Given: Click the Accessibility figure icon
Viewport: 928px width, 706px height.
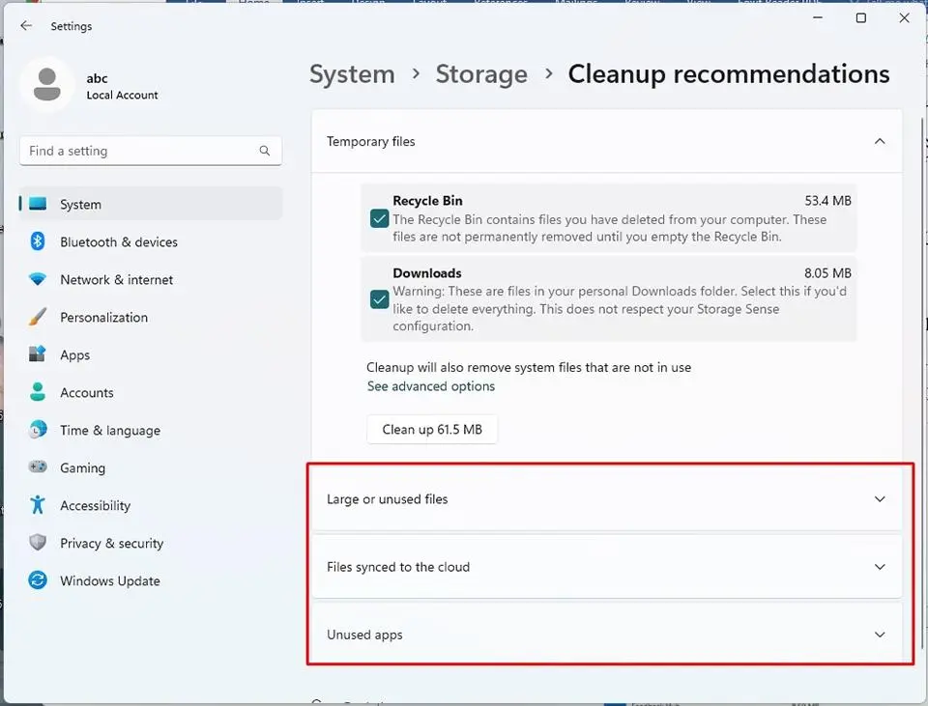Looking at the screenshot, I should tap(38, 505).
